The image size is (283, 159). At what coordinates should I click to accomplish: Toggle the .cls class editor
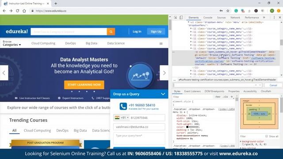[x=225, y=97]
